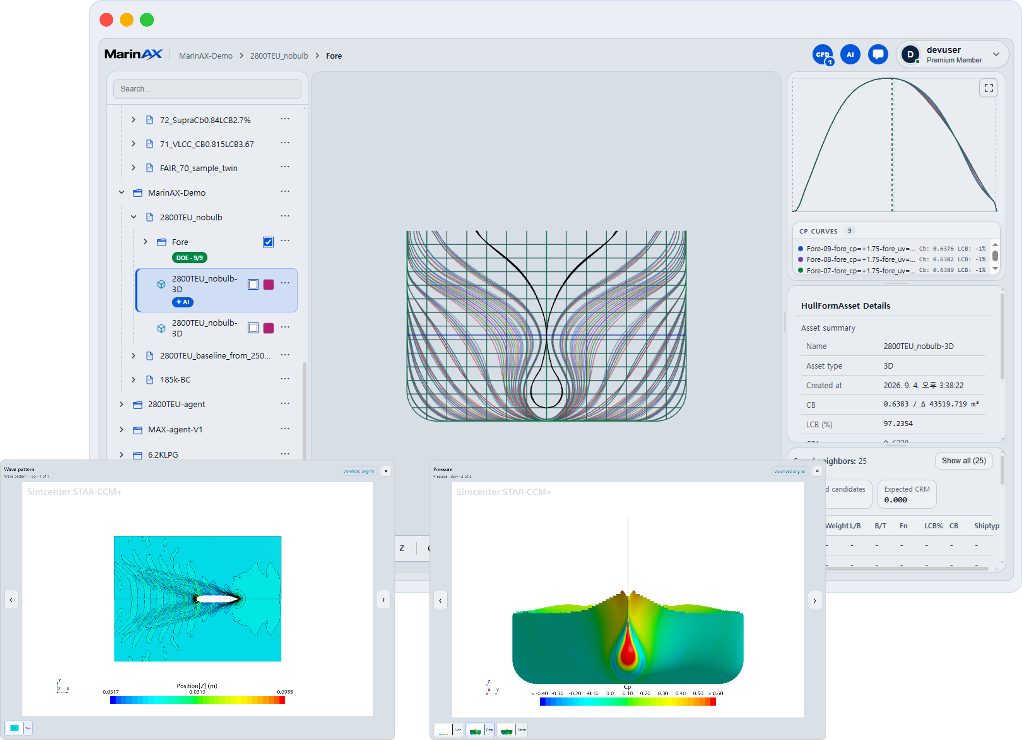Screen dimensions: 1022x740
Task: Go to next image in Wave pattern window
Action: [384, 599]
